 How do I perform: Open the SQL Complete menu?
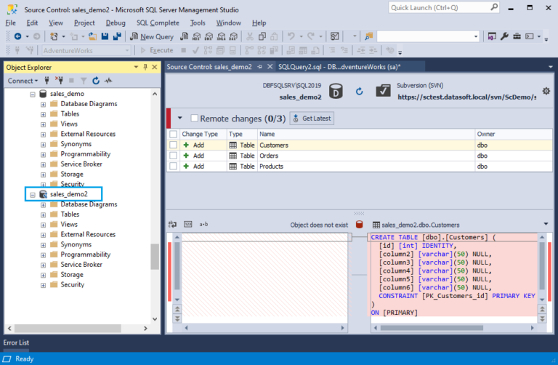159,23
